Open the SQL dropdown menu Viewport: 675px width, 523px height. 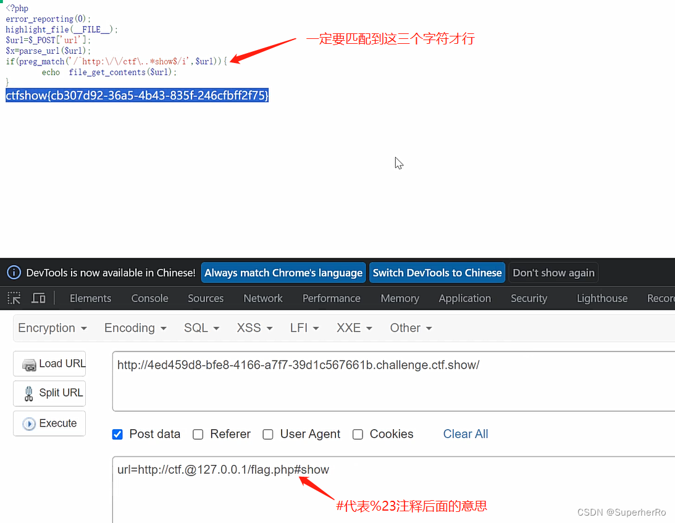[x=201, y=328]
